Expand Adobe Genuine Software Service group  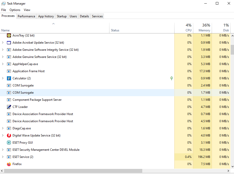(x=3, y=57)
